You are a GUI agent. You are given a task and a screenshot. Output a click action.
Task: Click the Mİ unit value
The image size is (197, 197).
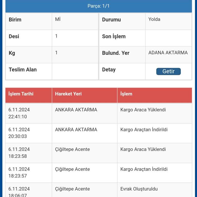point(58,19)
